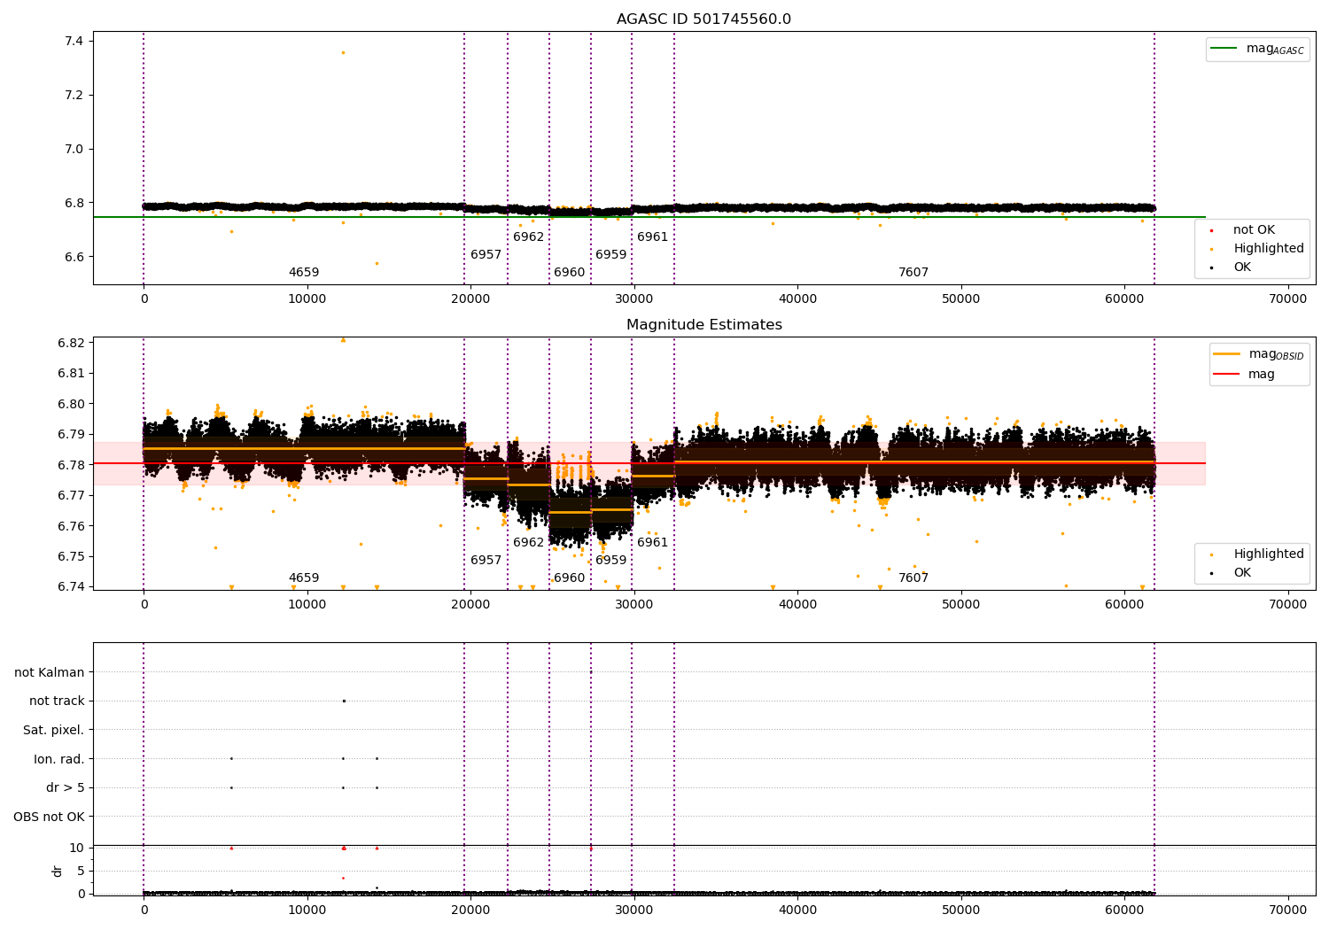The image size is (1329, 930).
Task: Click 'OK' legend entry in Magnitude Estimates plot
Action: click(x=1232, y=573)
